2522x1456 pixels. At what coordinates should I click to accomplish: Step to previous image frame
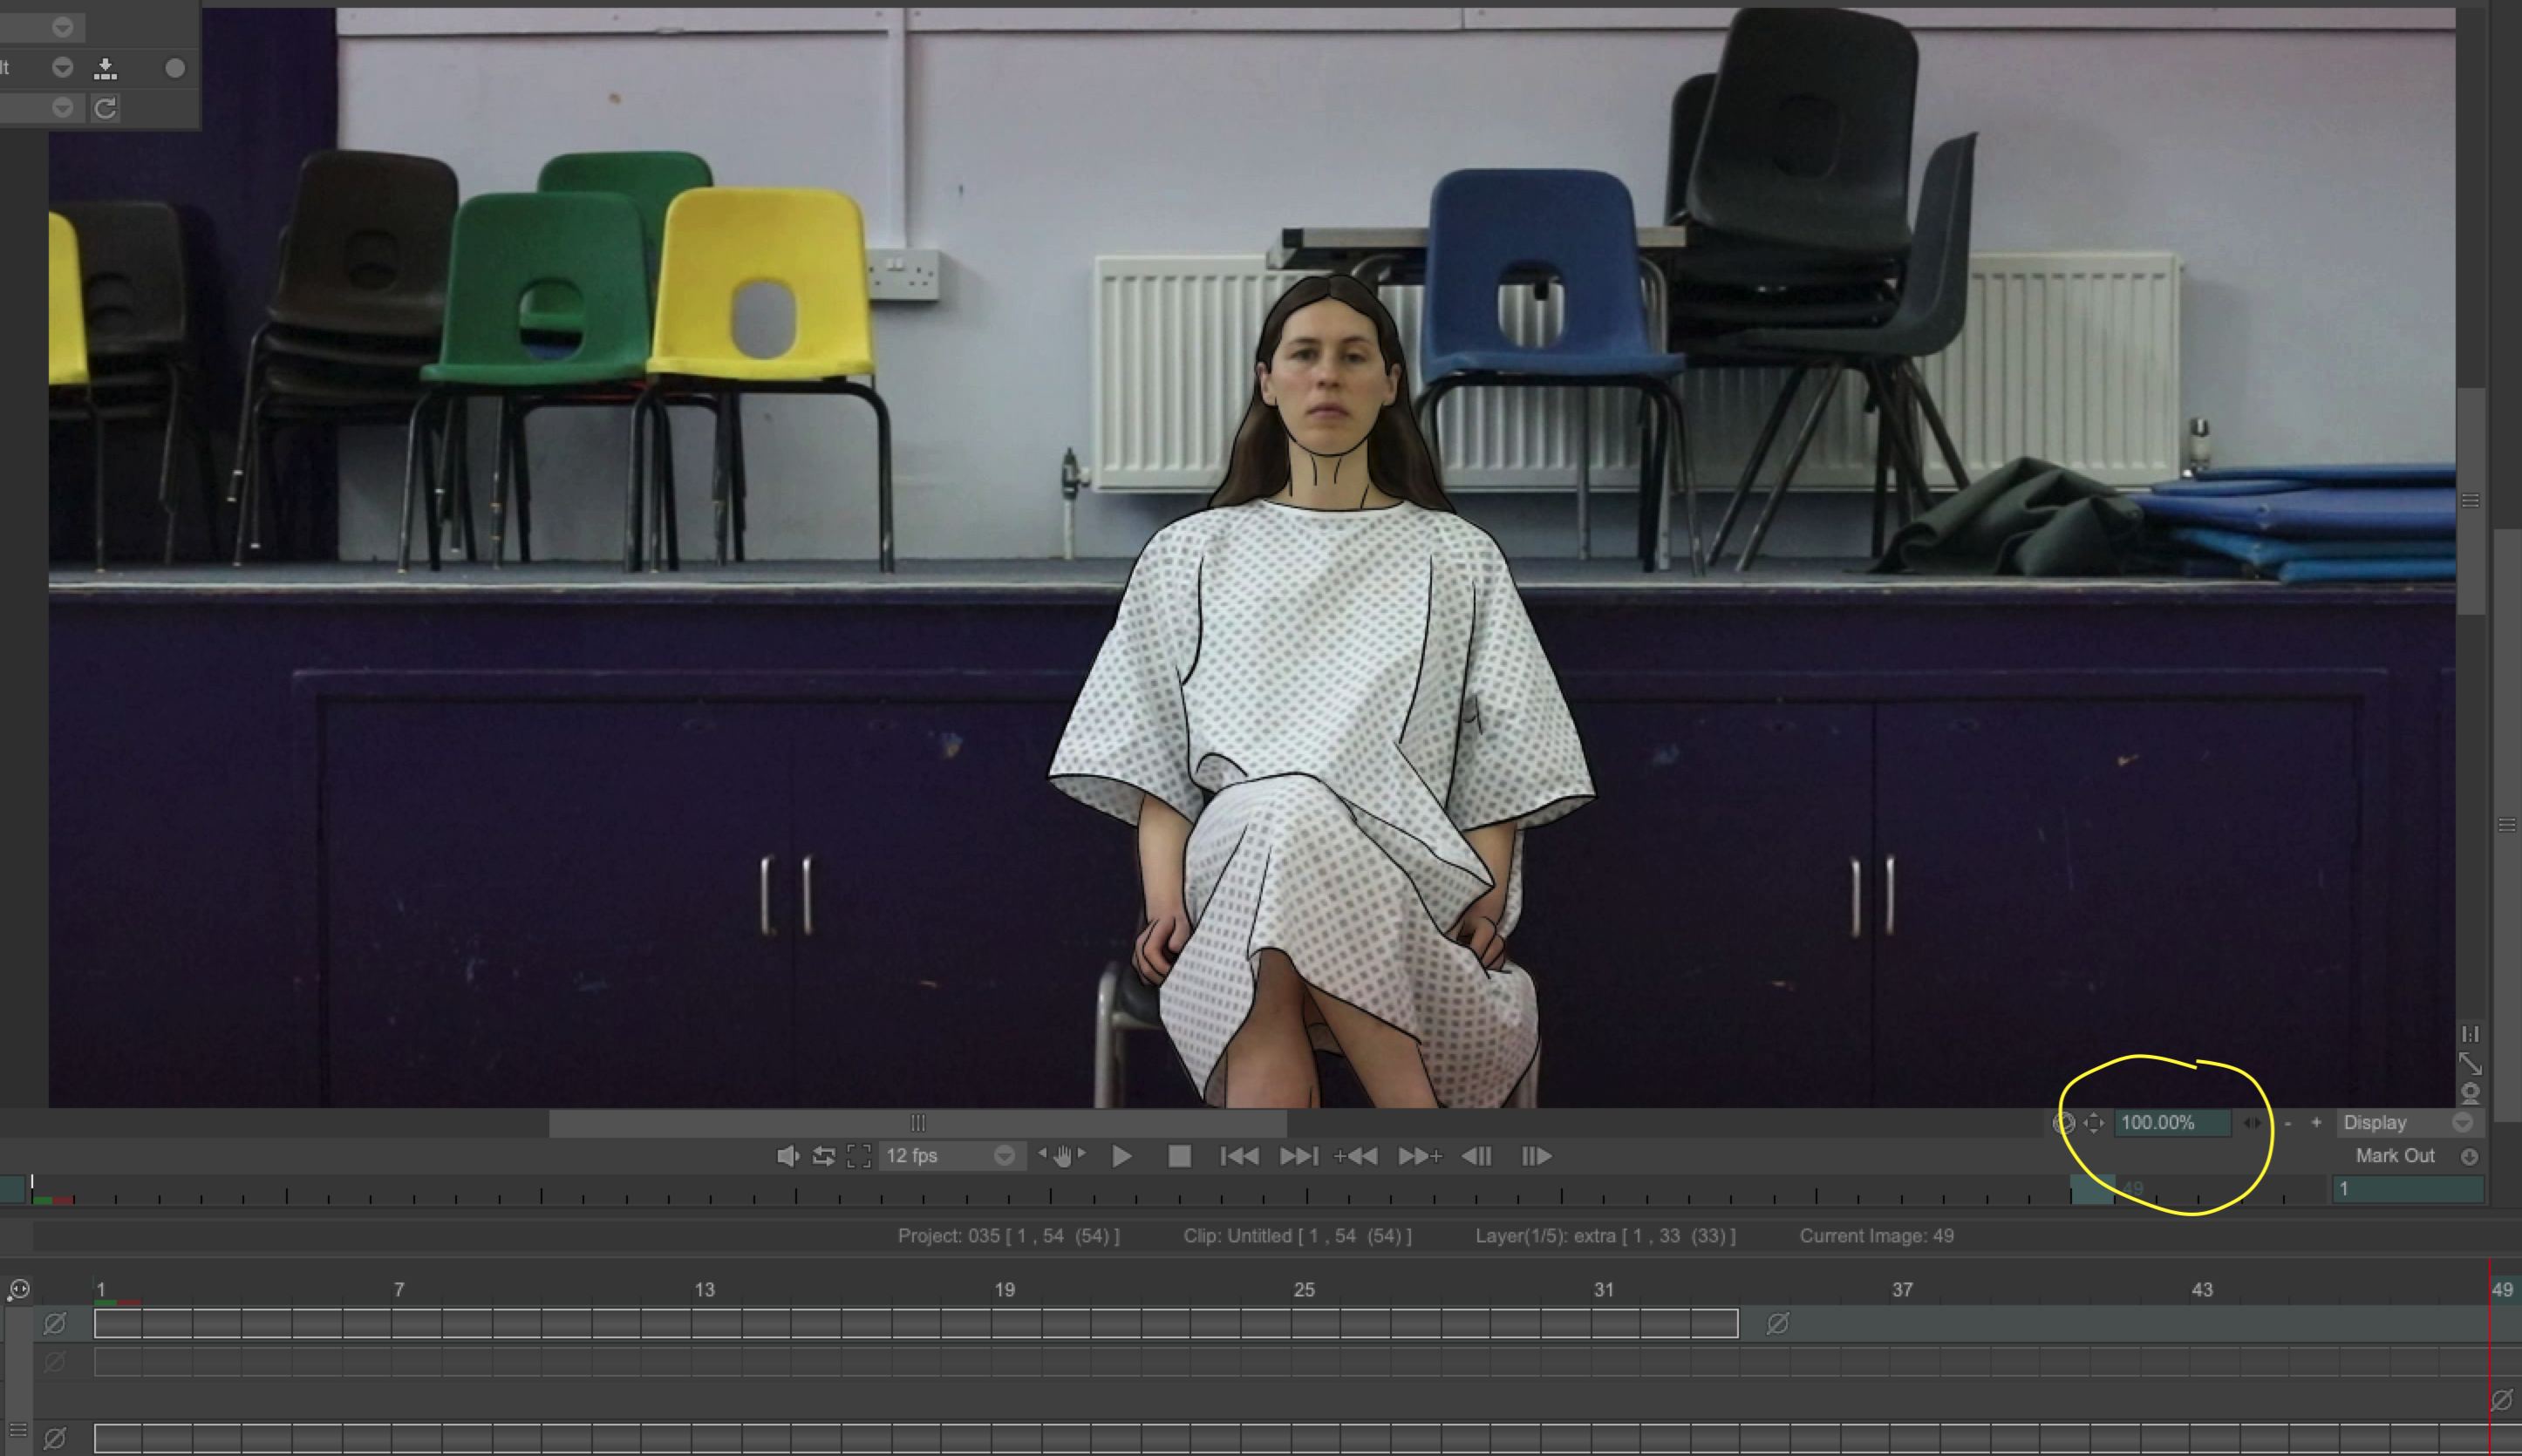1476,1156
